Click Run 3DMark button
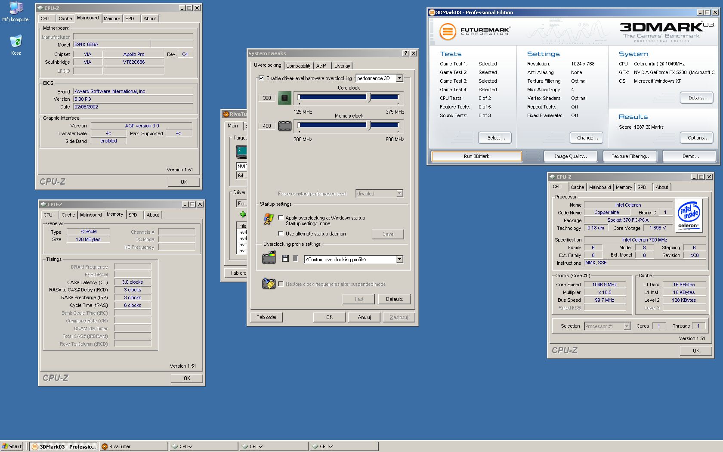This screenshot has width=723, height=452. click(x=476, y=156)
